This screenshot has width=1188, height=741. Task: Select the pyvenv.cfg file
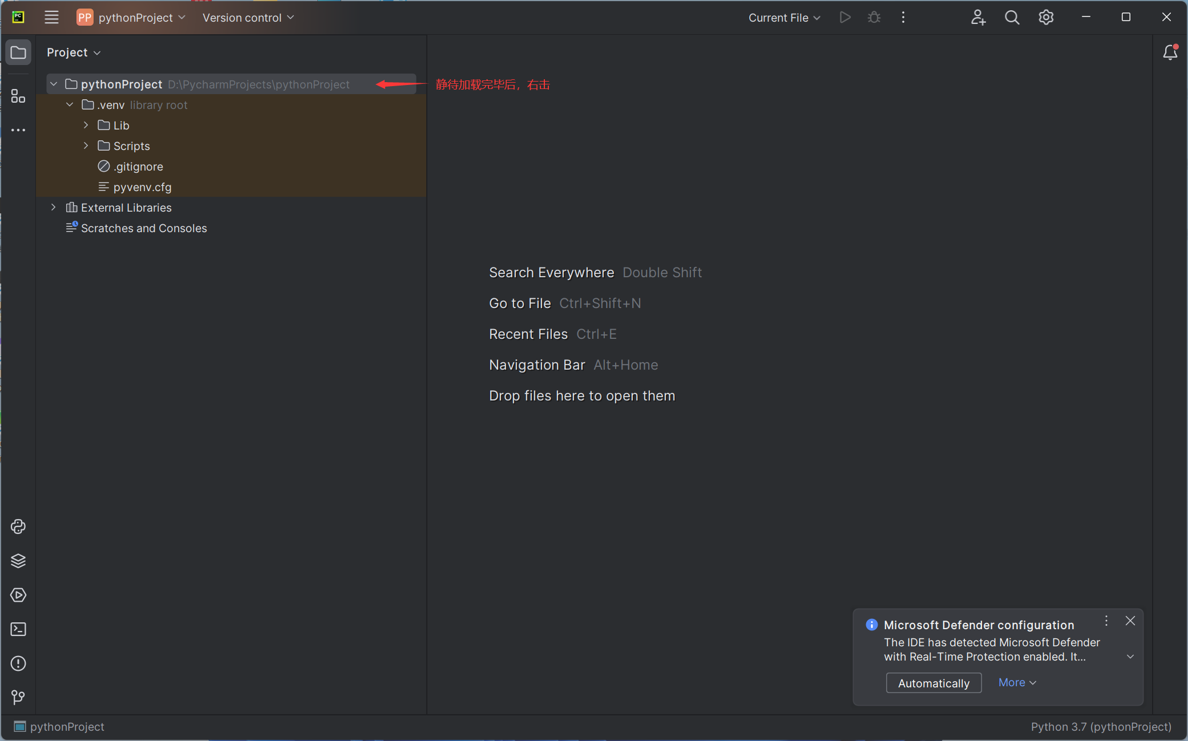click(x=142, y=187)
